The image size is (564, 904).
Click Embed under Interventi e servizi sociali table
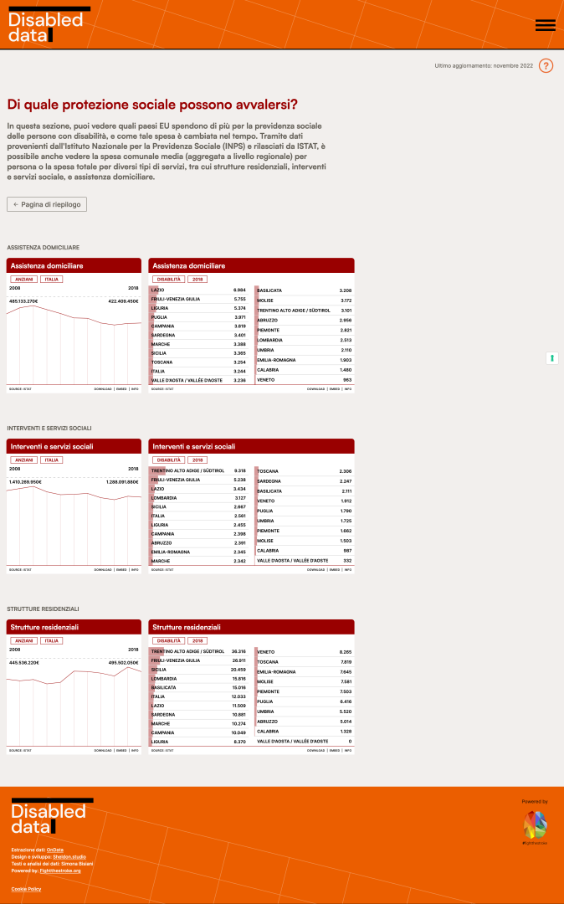pos(334,570)
